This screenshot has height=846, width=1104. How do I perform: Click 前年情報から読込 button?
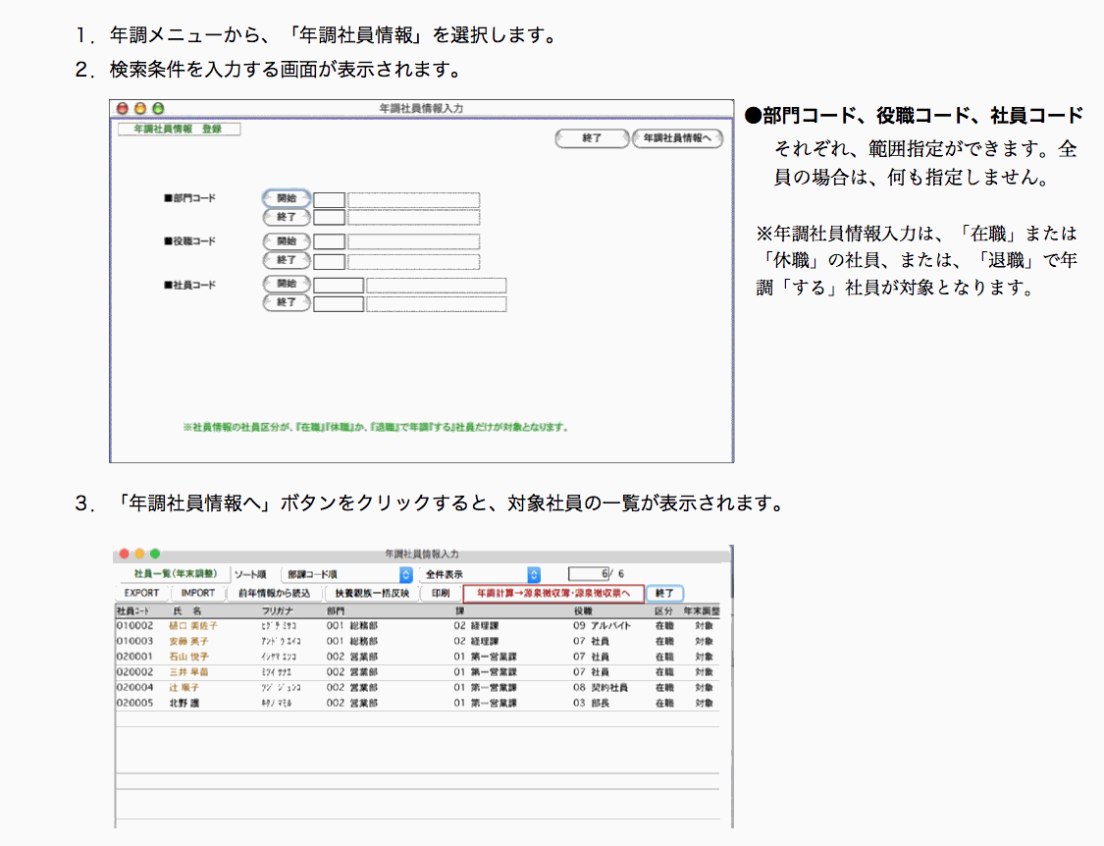point(274,594)
